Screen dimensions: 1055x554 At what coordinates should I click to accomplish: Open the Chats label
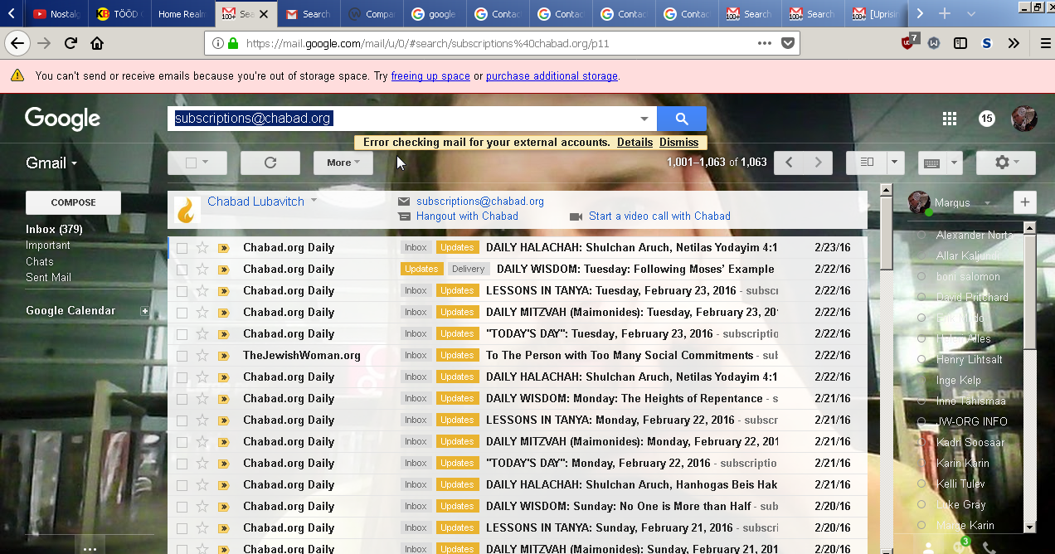click(x=40, y=261)
